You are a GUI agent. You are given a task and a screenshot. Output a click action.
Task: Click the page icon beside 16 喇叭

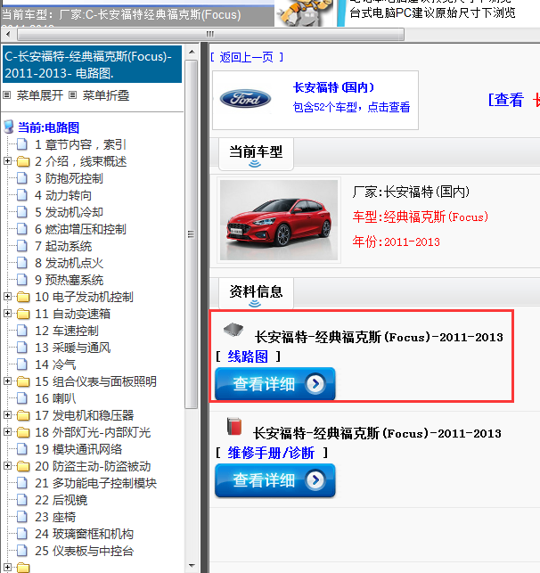(22, 398)
